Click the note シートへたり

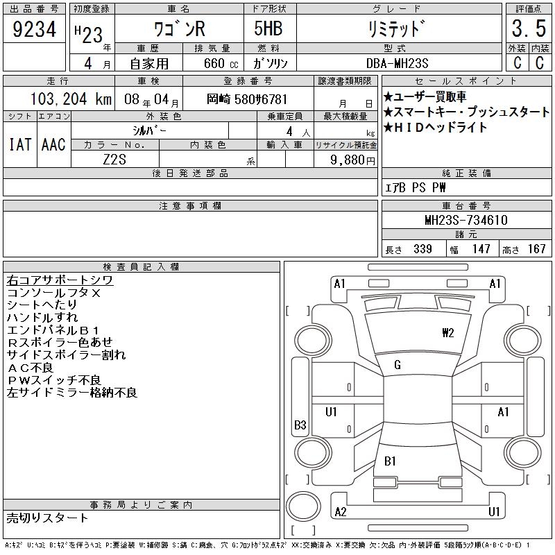tap(42, 305)
